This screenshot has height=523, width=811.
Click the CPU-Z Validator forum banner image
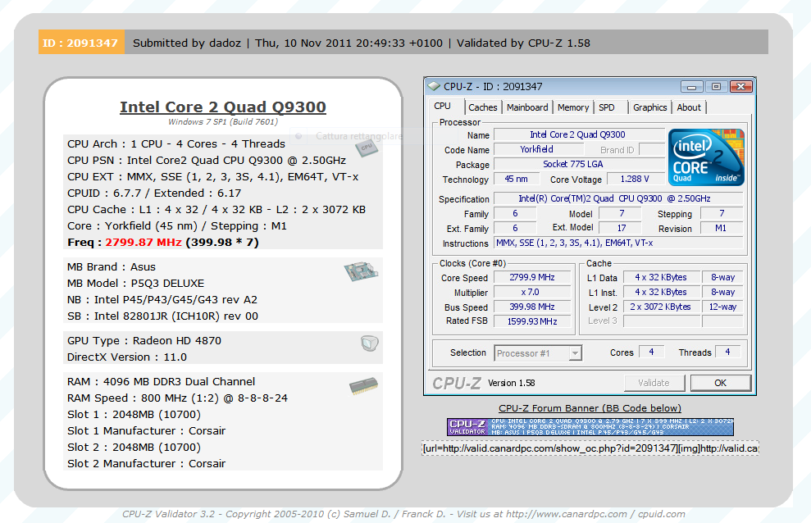[x=590, y=427]
